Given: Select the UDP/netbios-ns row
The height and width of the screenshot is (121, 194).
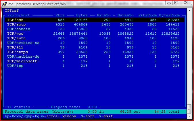Looking at the screenshot, I should click(x=95, y=43).
